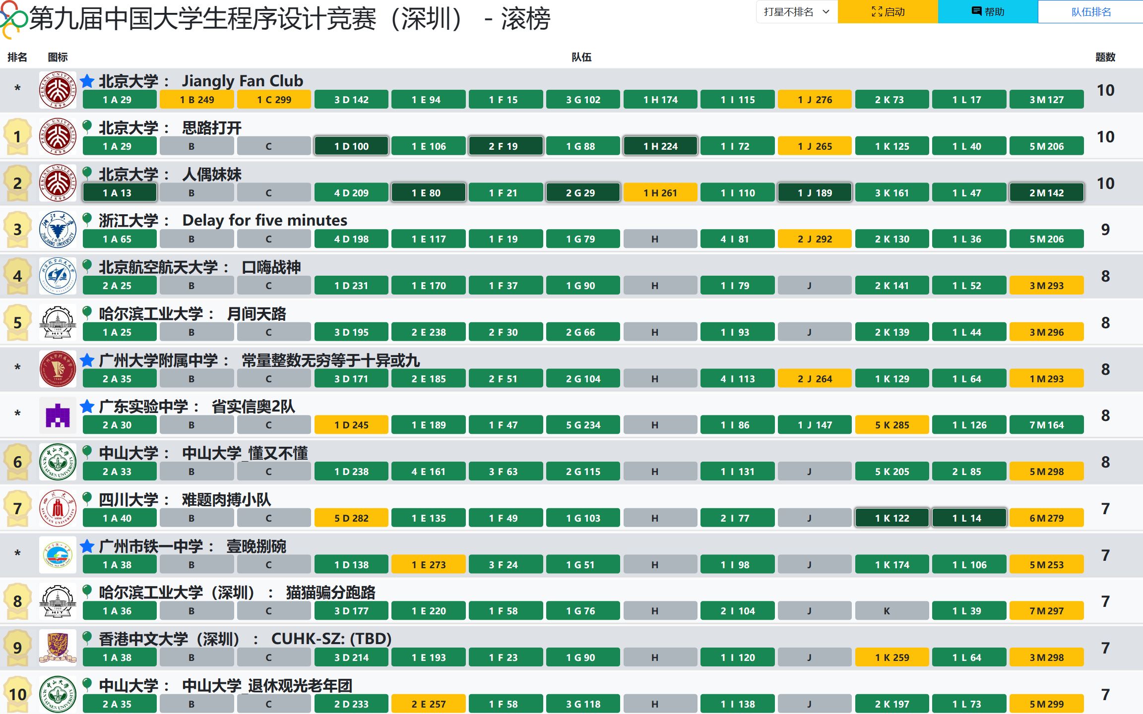Viewport: 1143px width, 714px height.
Task: Click the purple pixel avatar of 省实信奥2队
Action: click(58, 416)
